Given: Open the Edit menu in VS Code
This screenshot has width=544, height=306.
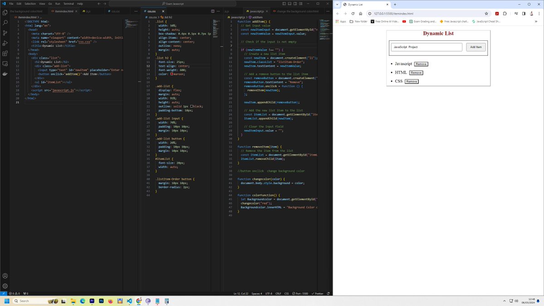Looking at the screenshot, I should click(19, 4).
